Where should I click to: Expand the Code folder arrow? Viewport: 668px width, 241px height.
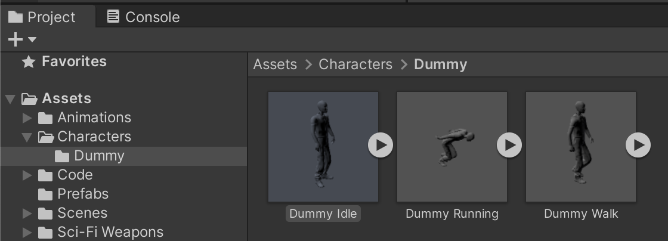pyautogui.click(x=27, y=175)
